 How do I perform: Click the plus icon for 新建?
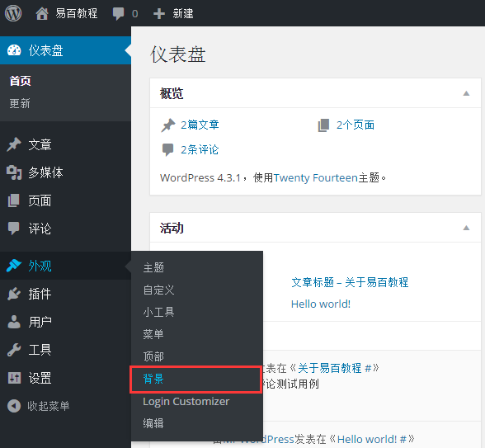coord(159,13)
